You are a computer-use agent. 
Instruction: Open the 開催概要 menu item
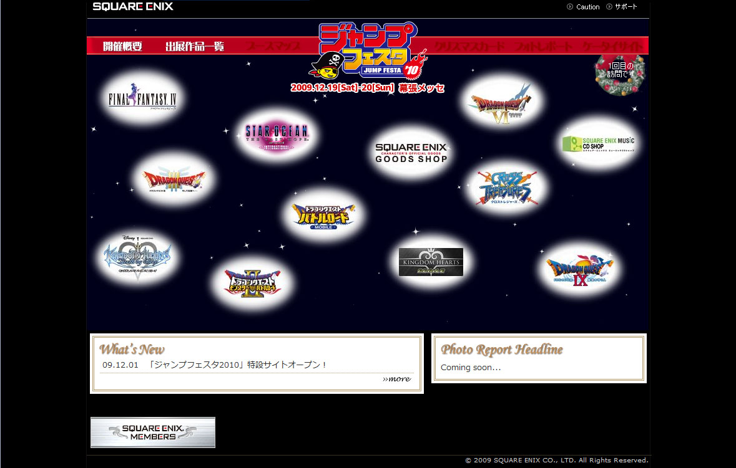(122, 46)
